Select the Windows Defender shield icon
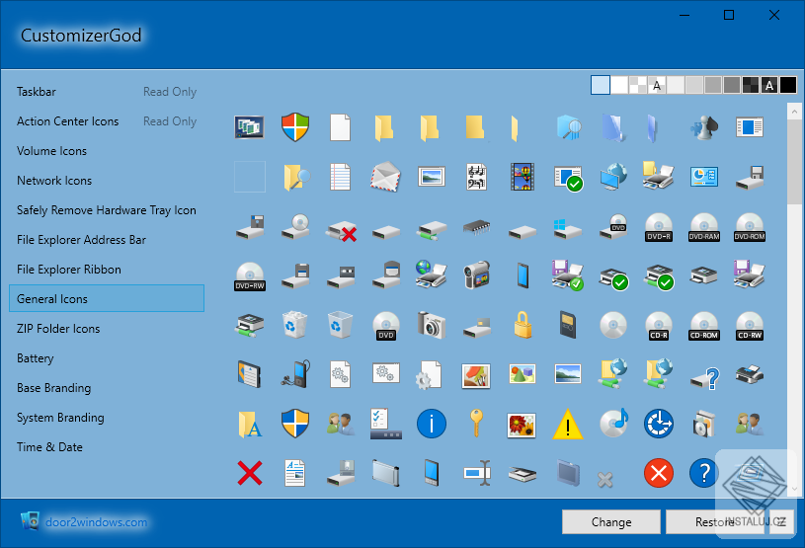Screen dimensions: 805x548 (295, 127)
